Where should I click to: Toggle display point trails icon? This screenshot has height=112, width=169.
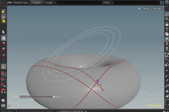point(167,81)
